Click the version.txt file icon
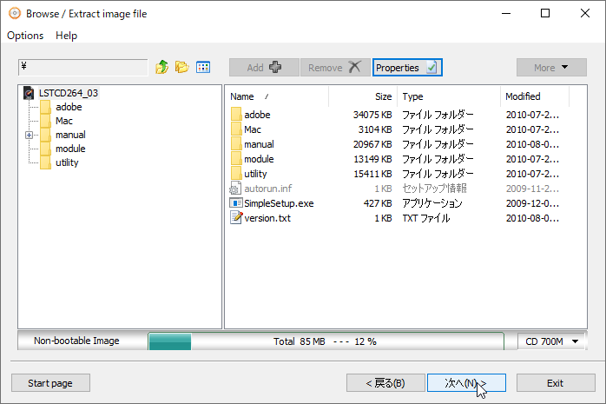Viewport: 606px width, 404px height. click(236, 218)
